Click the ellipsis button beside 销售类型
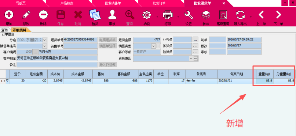 click(x=158, y=46)
